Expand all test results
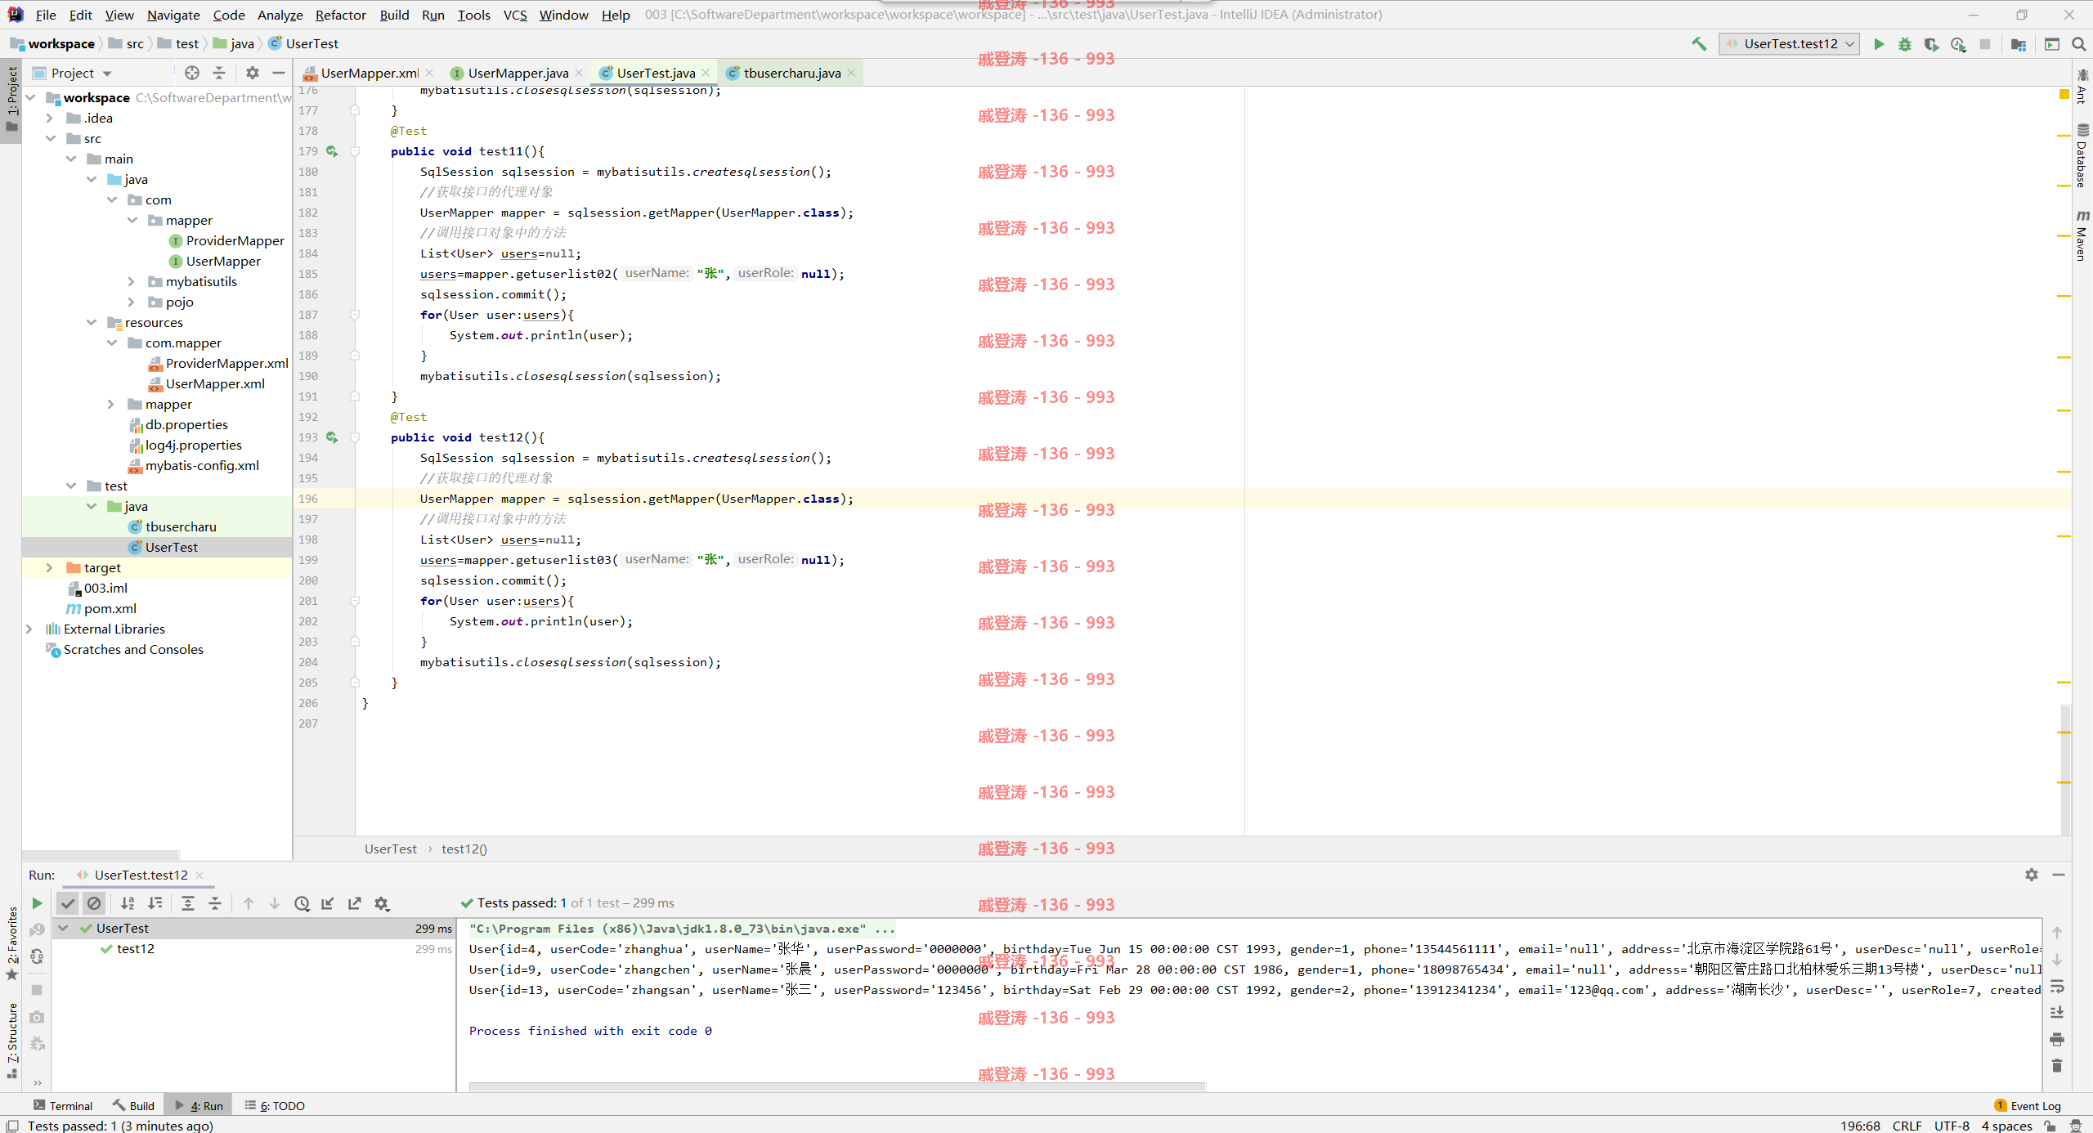This screenshot has height=1133, width=2093. 188,903
